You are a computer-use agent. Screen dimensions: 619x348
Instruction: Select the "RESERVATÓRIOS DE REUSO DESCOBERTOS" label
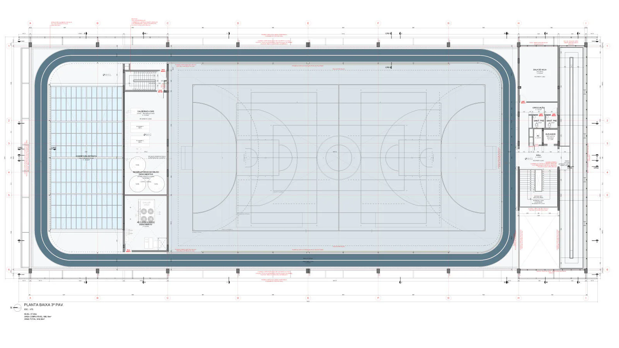[146, 173]
